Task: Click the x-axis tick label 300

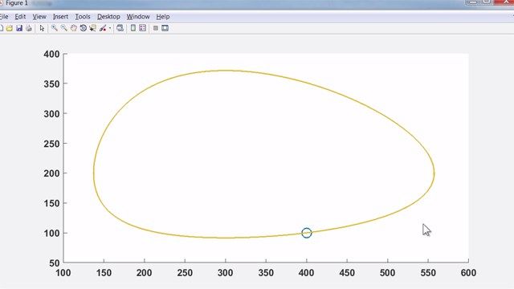Action: [225, 273]
